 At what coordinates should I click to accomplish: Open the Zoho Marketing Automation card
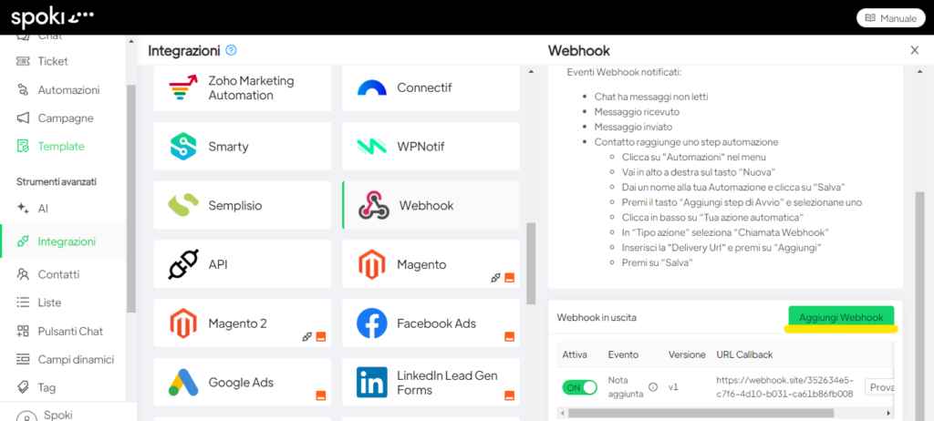click(x=244, y=88)
